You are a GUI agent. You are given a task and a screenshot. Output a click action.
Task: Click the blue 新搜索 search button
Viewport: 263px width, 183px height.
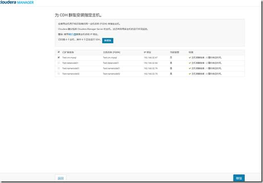click(x=108, y=40)
